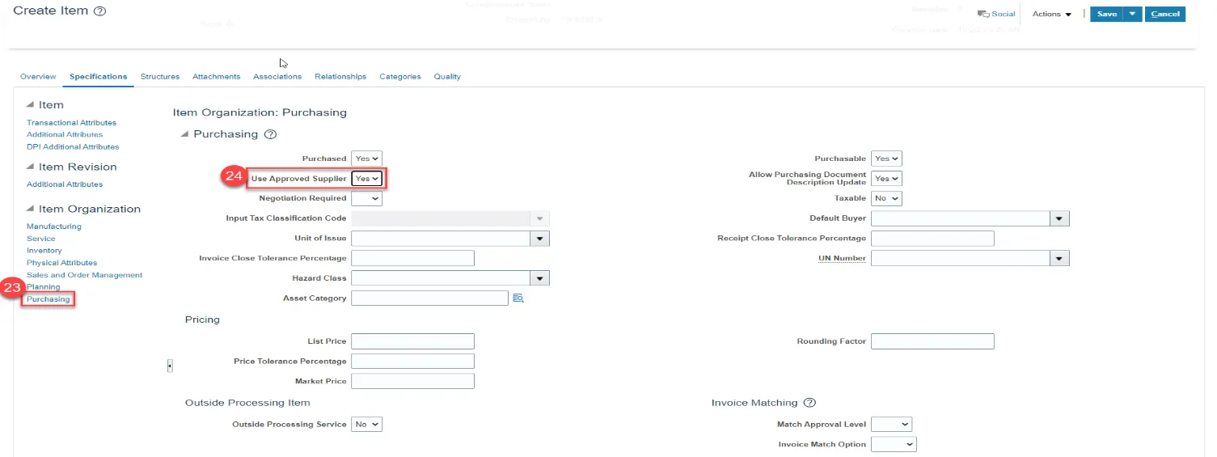The height and width of the screenshot is (457, 1217).
Task: Click the Create Item help icon
Action: [x=100, y=12]
